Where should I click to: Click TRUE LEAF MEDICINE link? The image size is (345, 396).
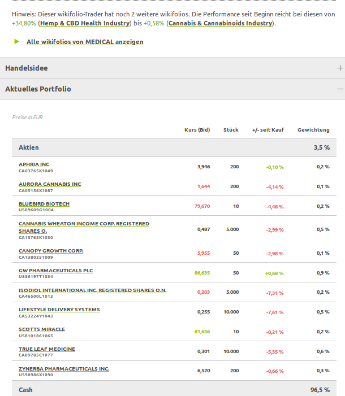pyautogui.click(x=47, y=349)
